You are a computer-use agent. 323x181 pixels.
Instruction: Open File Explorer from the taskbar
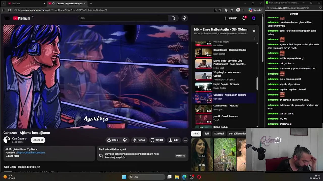point(177,177)
